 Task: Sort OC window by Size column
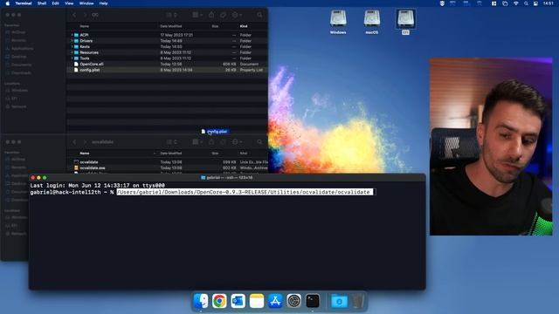215,26
